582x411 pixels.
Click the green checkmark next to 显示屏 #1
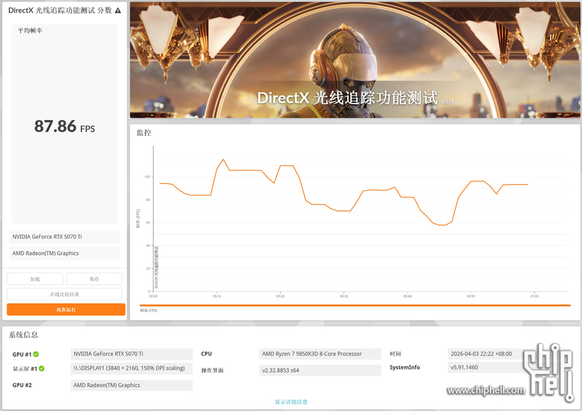pos(42,369)
